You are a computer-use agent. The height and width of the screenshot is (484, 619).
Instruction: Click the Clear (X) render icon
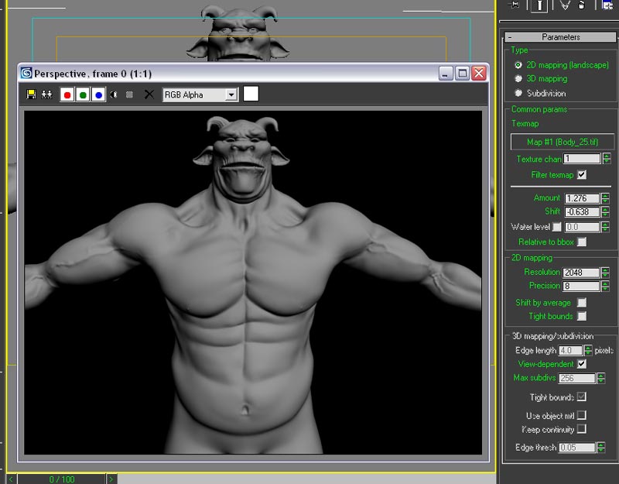tap(149, 94)
